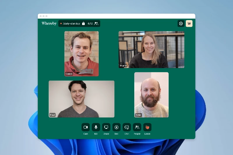Start screen sharing with Share icon
Image resolution: width=233 pixels, height=155 pixels.
click(106, 127)
